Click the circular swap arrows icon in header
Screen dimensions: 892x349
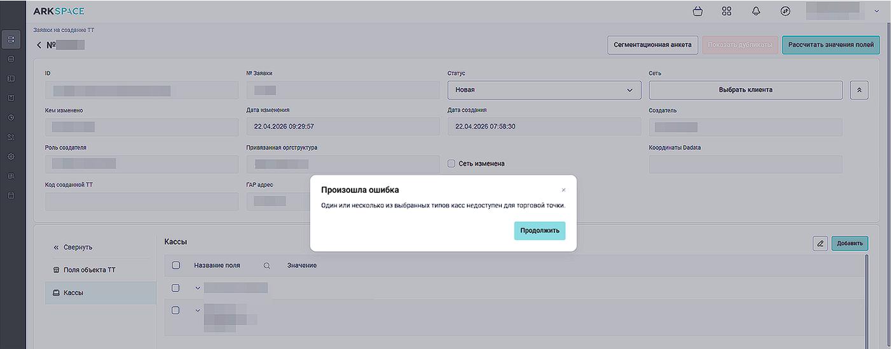785,11
